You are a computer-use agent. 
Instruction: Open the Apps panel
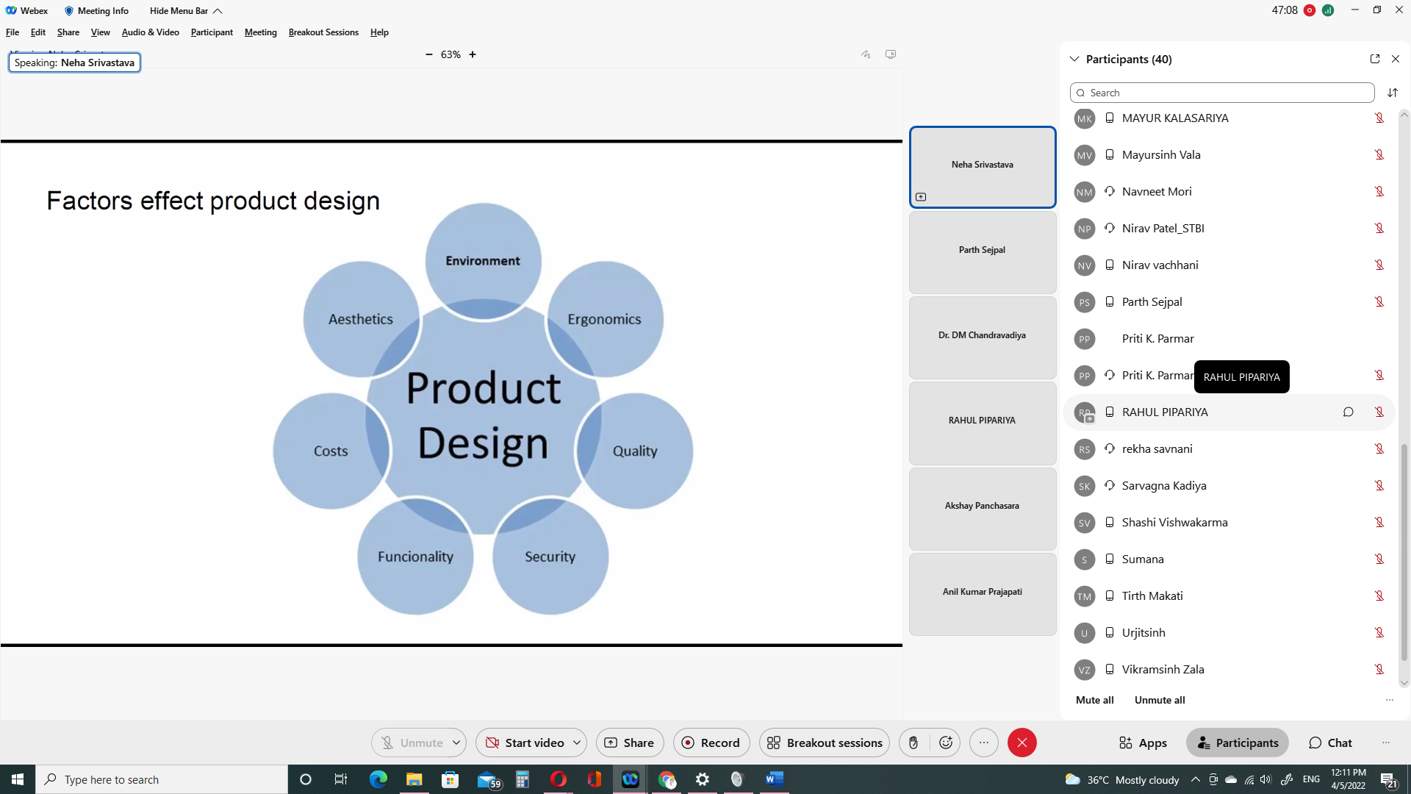pos(1143,743)
